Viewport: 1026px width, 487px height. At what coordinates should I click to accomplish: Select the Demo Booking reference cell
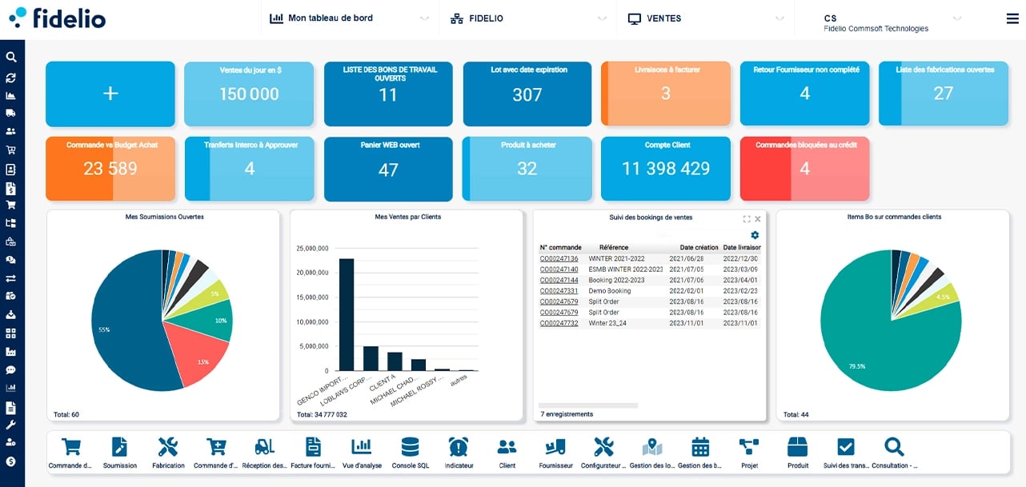610,291
